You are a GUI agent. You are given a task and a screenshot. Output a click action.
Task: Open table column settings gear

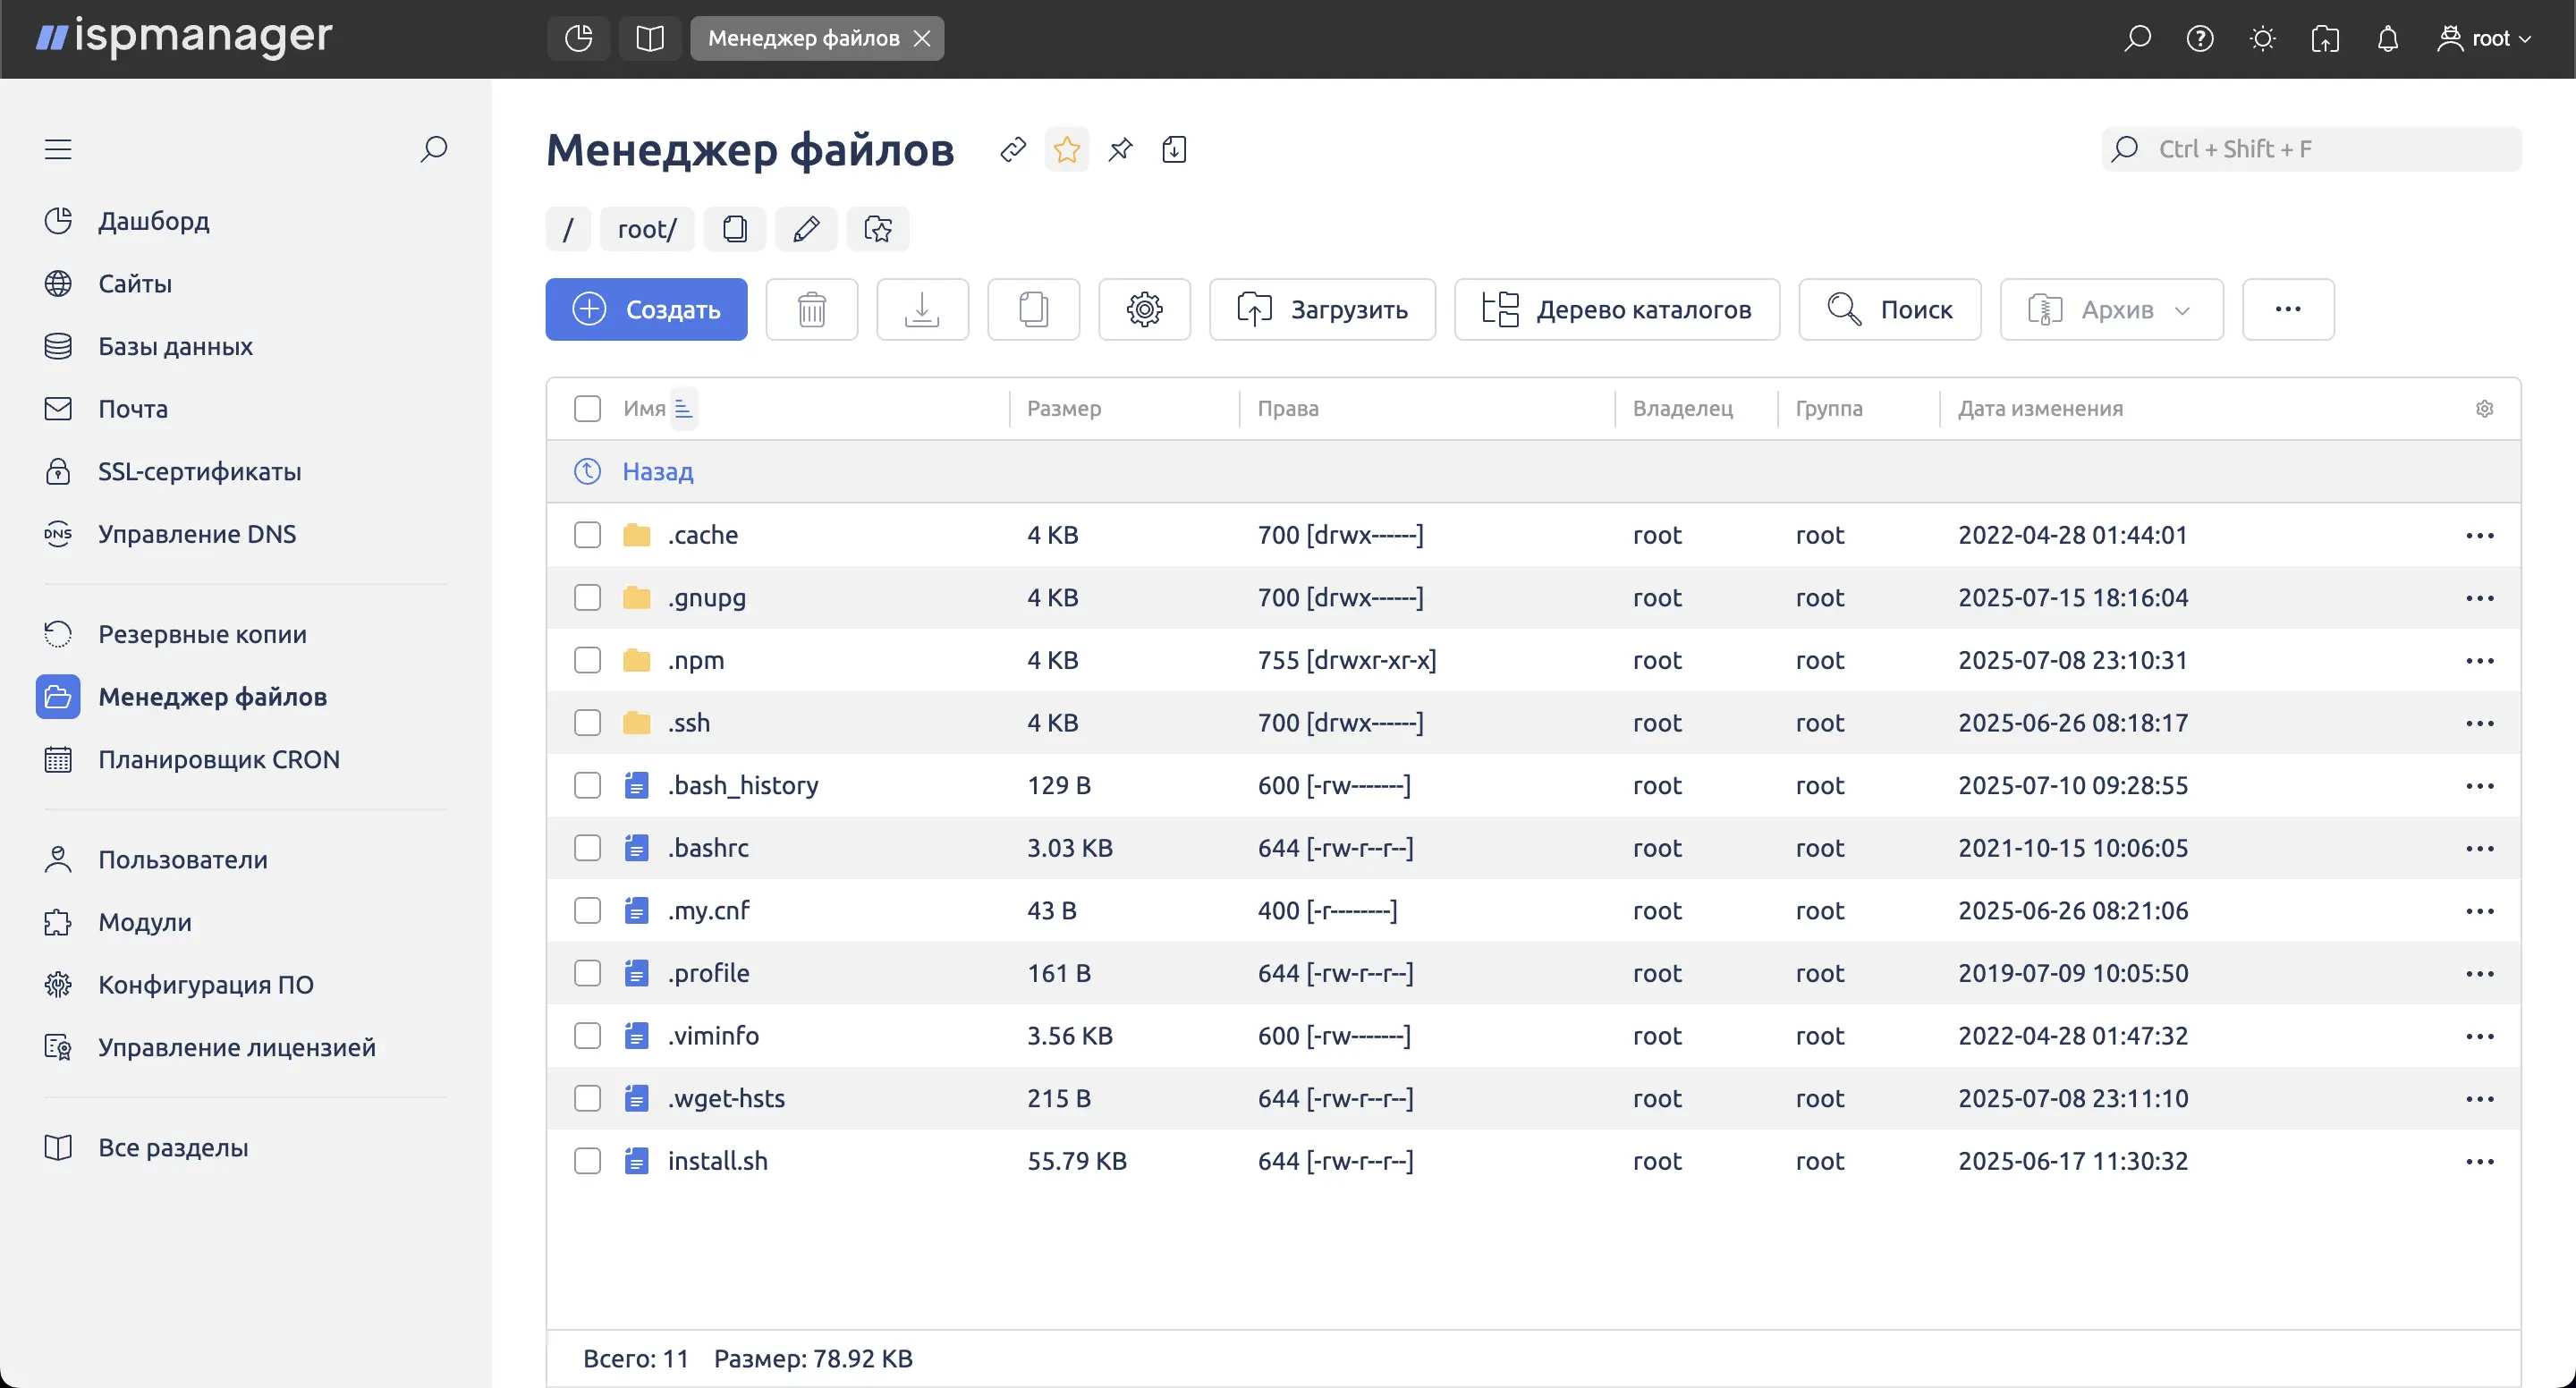[2485, 408]
